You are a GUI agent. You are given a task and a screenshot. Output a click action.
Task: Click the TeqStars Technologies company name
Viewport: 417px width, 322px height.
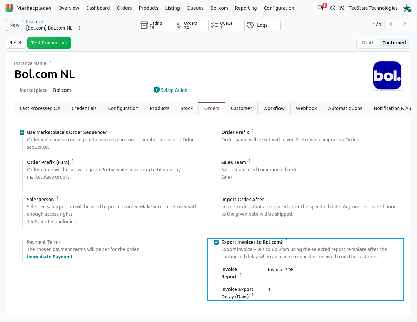click(373, 8)
